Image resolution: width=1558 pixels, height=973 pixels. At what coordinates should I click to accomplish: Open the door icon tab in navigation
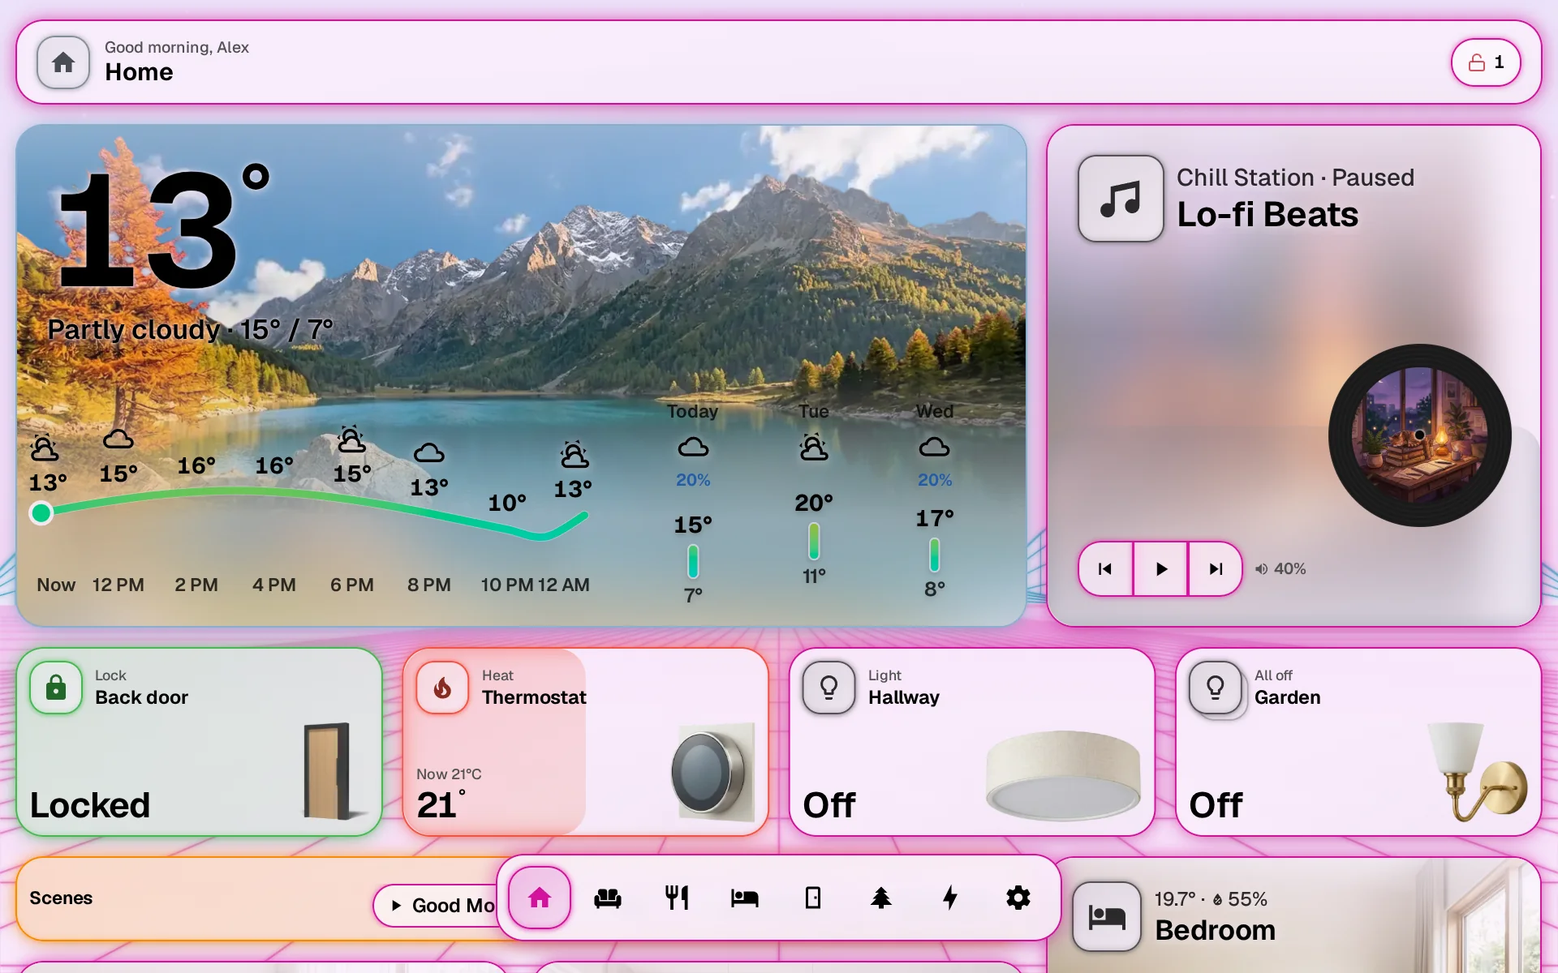(x=813, y=898)
